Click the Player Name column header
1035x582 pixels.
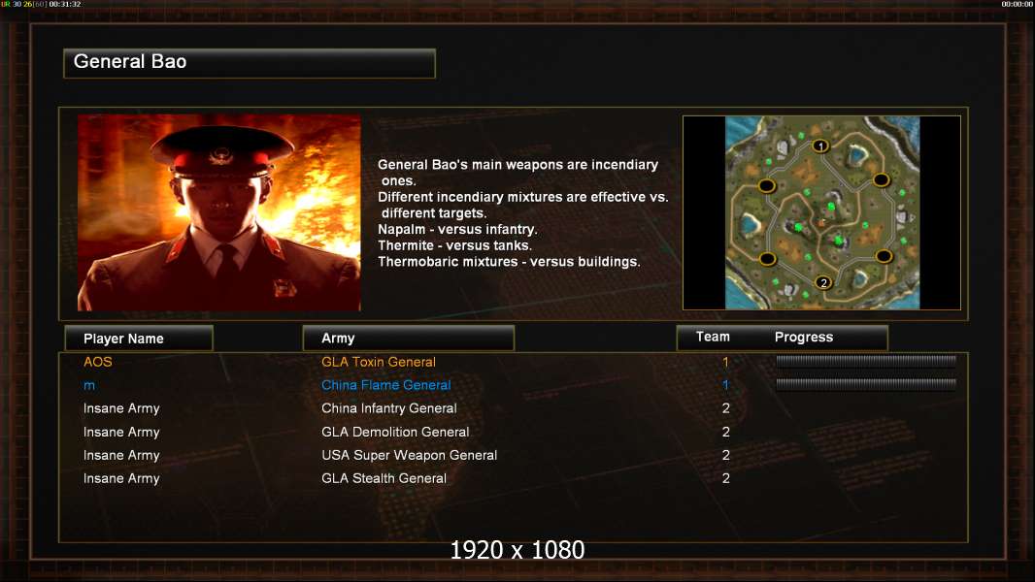point(139,339)
